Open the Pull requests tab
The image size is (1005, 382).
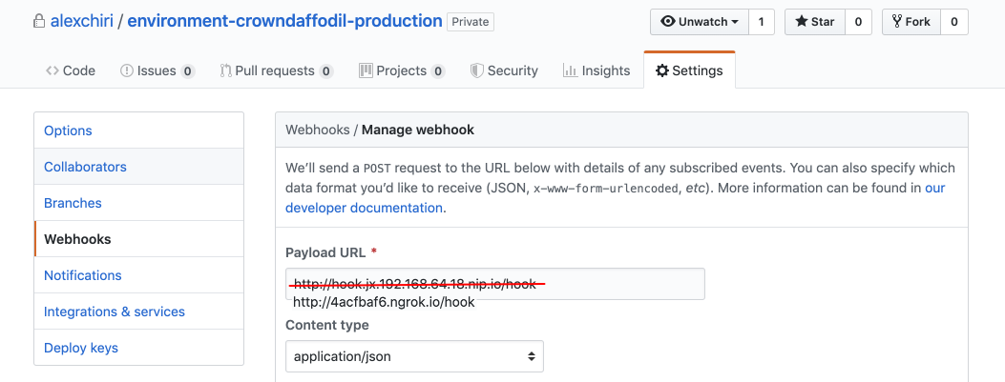coord(276,70)
